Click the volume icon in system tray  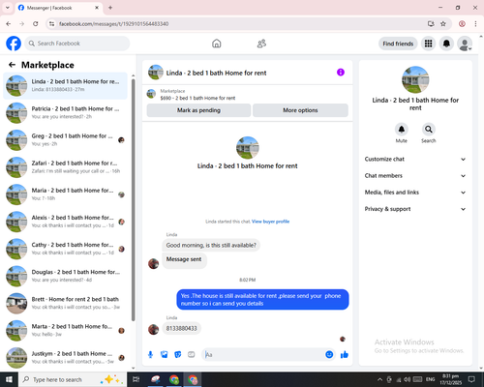(x=408, y=379)
